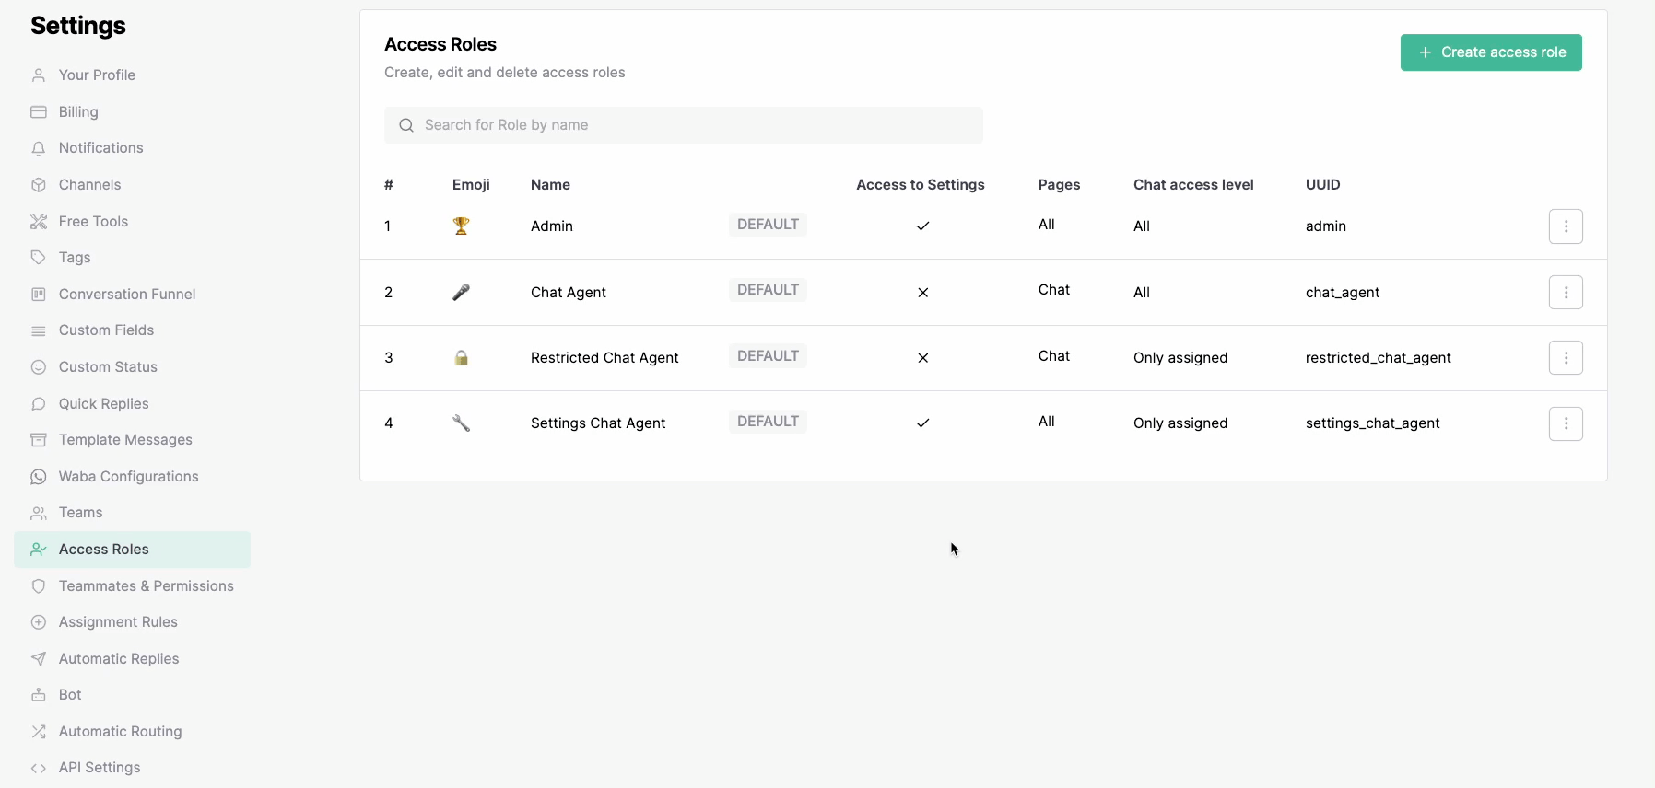This screenshot has height=788, width=1655.
Task: Go to Teammates & Permissions settings
Action: pyautogui.click(x=146, y=586)
